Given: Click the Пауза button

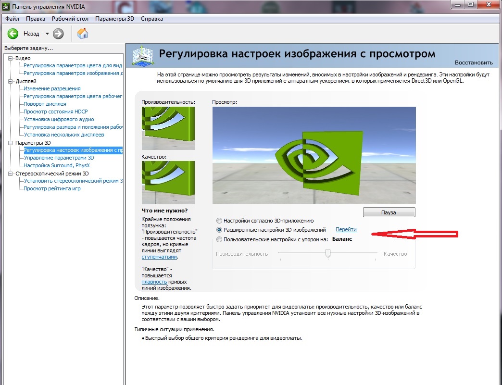Looking at the screenshot, I should (389, 212).
